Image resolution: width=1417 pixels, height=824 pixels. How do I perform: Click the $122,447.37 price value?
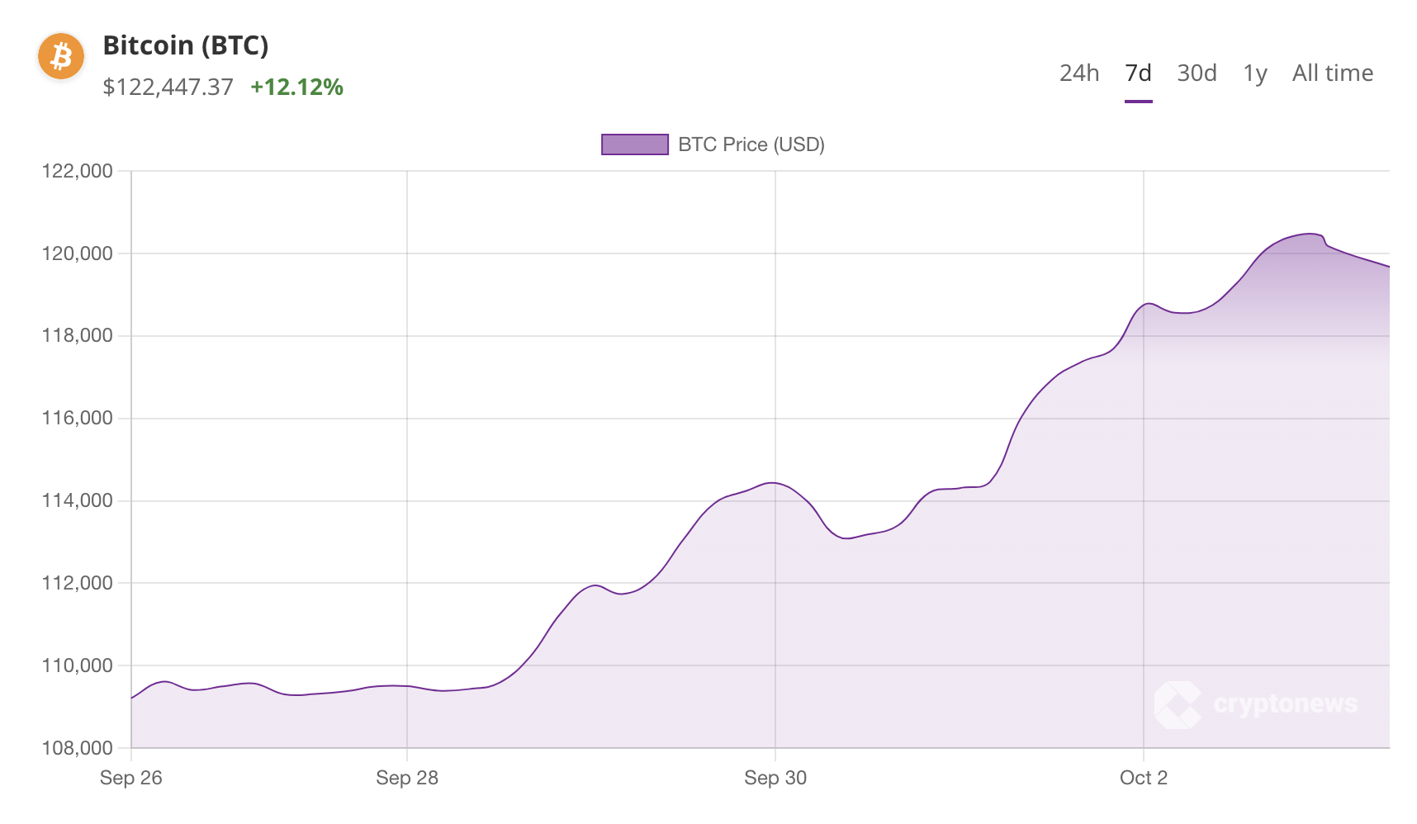tap(168, 87)
